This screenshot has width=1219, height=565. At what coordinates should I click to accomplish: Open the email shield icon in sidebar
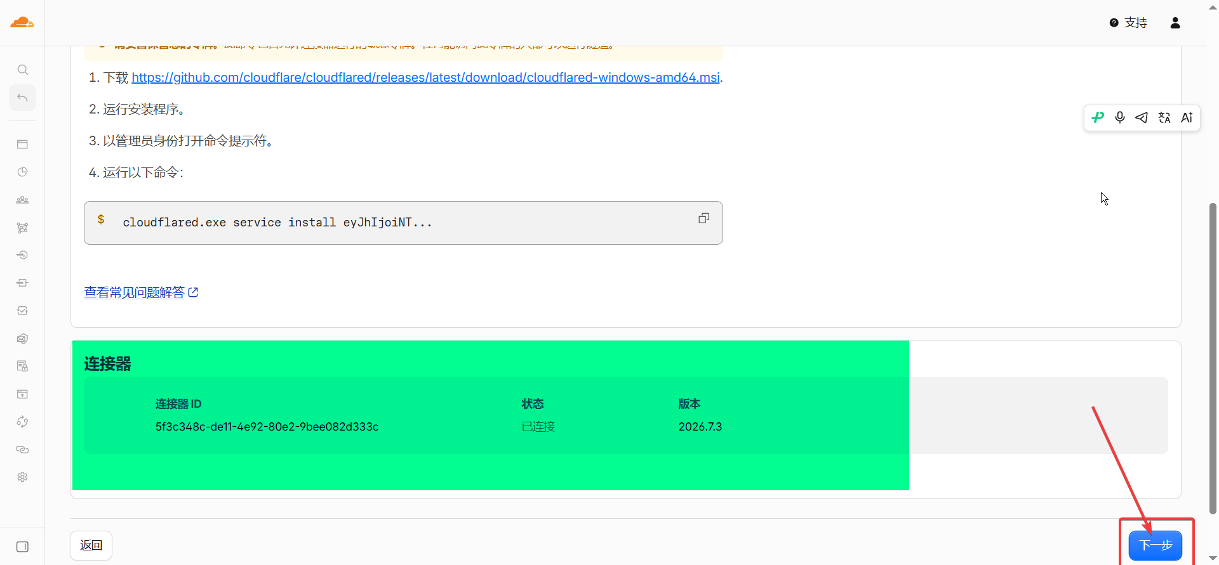click(22, 339)
